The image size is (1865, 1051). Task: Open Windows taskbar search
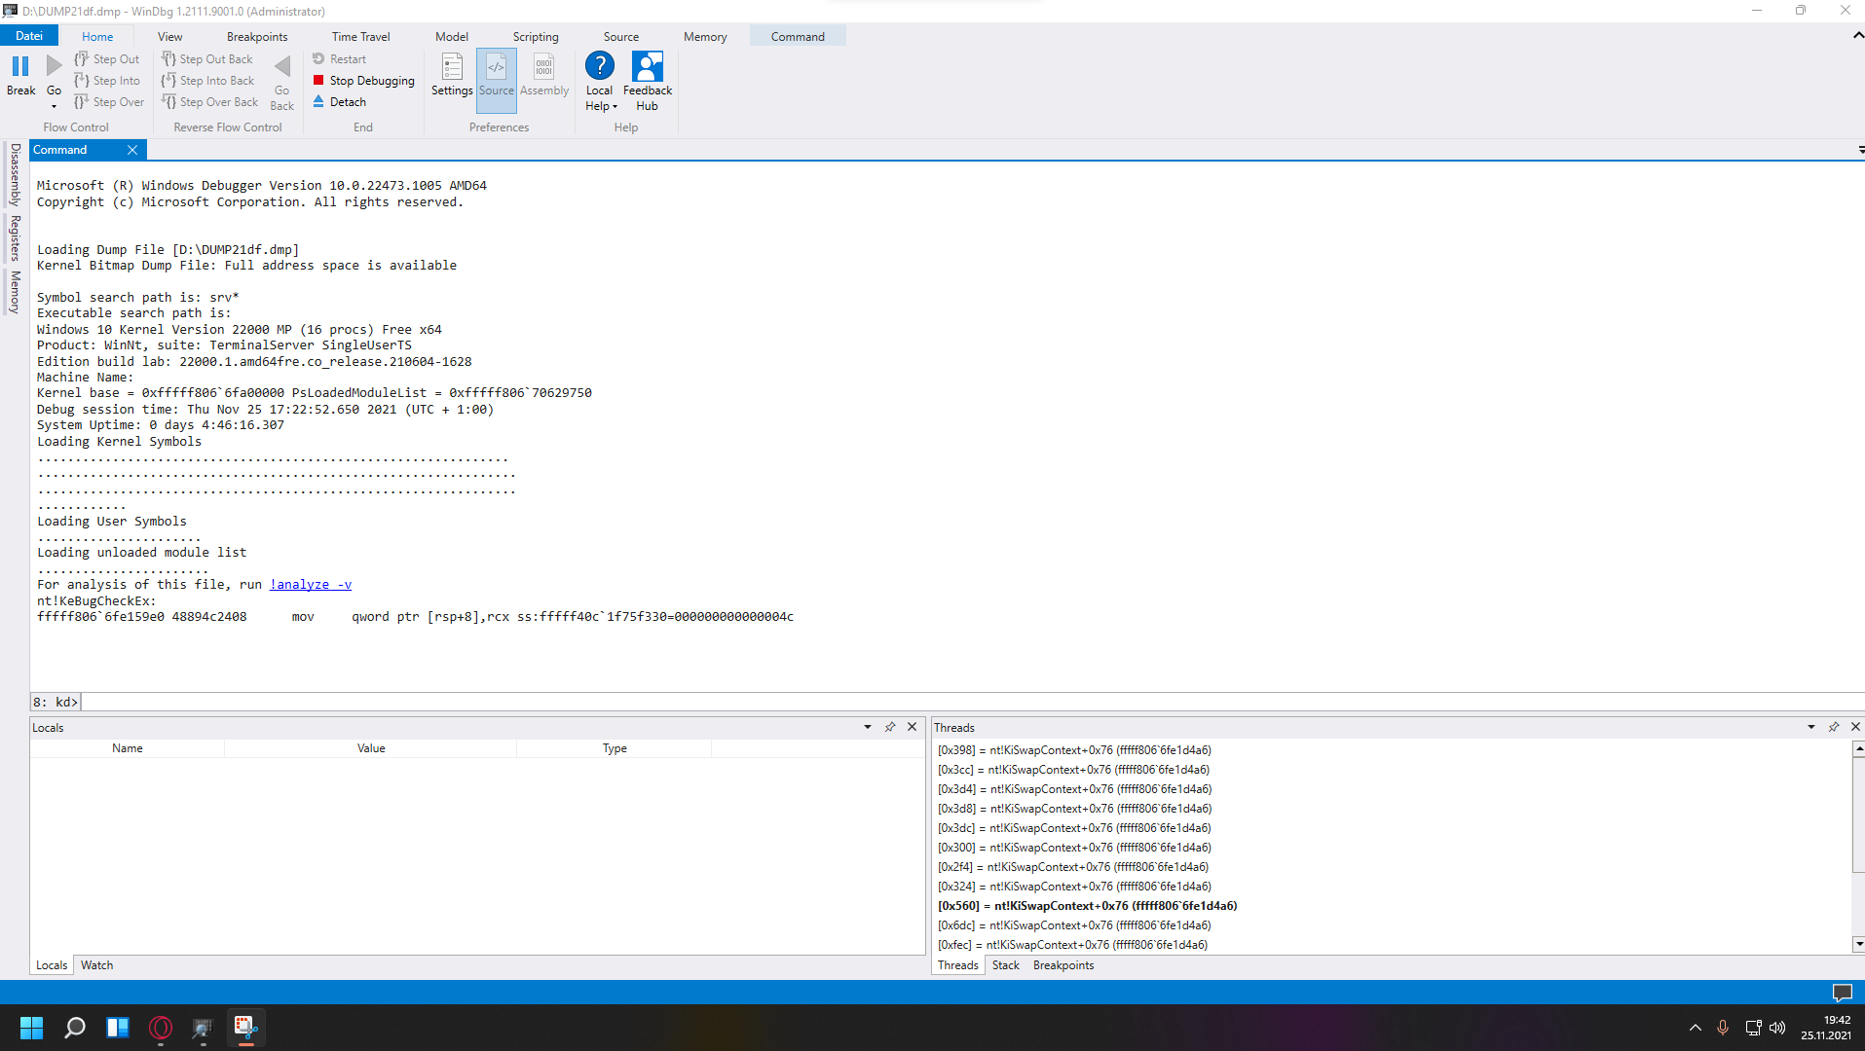[x=75, y=1028]
